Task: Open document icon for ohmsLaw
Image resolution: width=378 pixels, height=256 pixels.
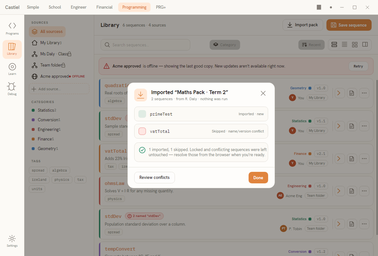Action: (352, 191)
